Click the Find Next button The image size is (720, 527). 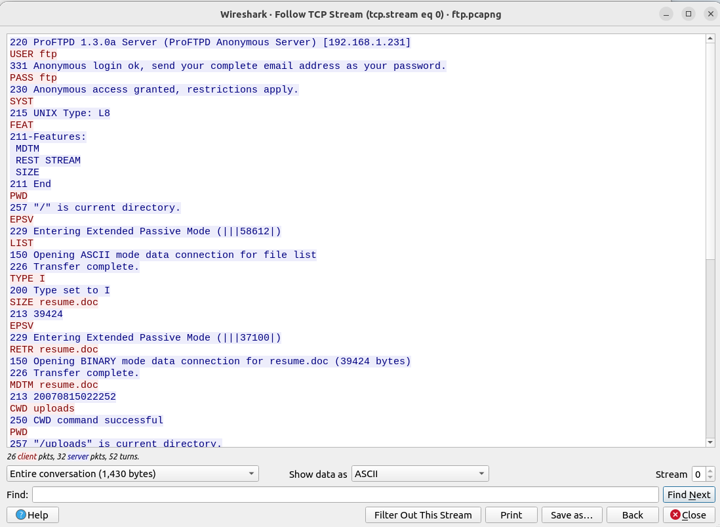(x=689, y=494)
